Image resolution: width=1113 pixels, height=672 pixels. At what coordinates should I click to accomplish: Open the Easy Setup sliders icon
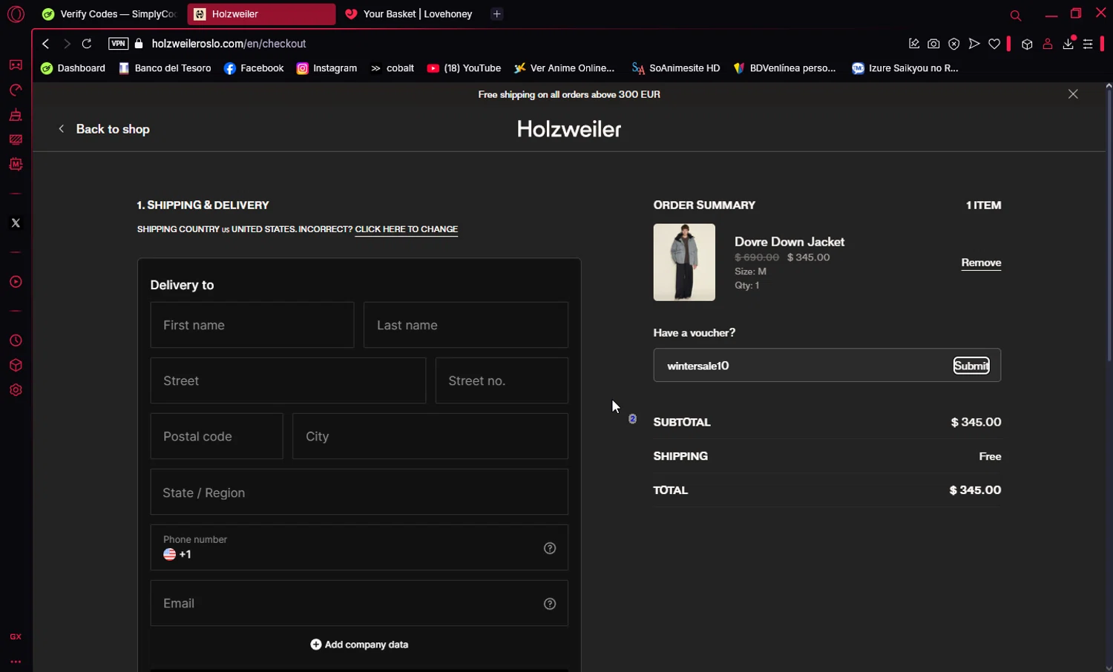(1088, 44)
